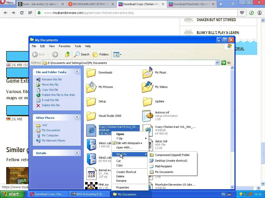Click the Windows Start button
The height and width of the screenshot is (198, 265).
(12, 194)
